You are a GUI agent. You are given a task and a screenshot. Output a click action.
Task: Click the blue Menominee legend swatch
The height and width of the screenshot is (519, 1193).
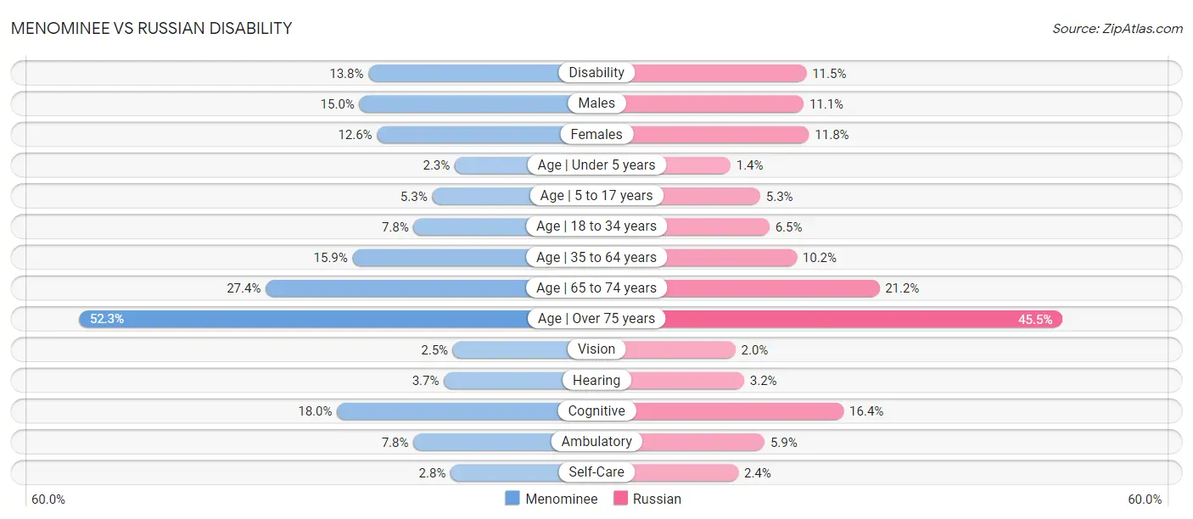click(512, 499)
